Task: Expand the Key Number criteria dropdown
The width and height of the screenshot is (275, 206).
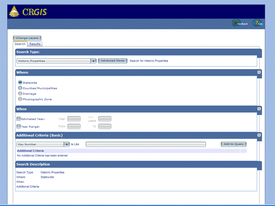Action: pyautogui.click(x=43, y=144)
